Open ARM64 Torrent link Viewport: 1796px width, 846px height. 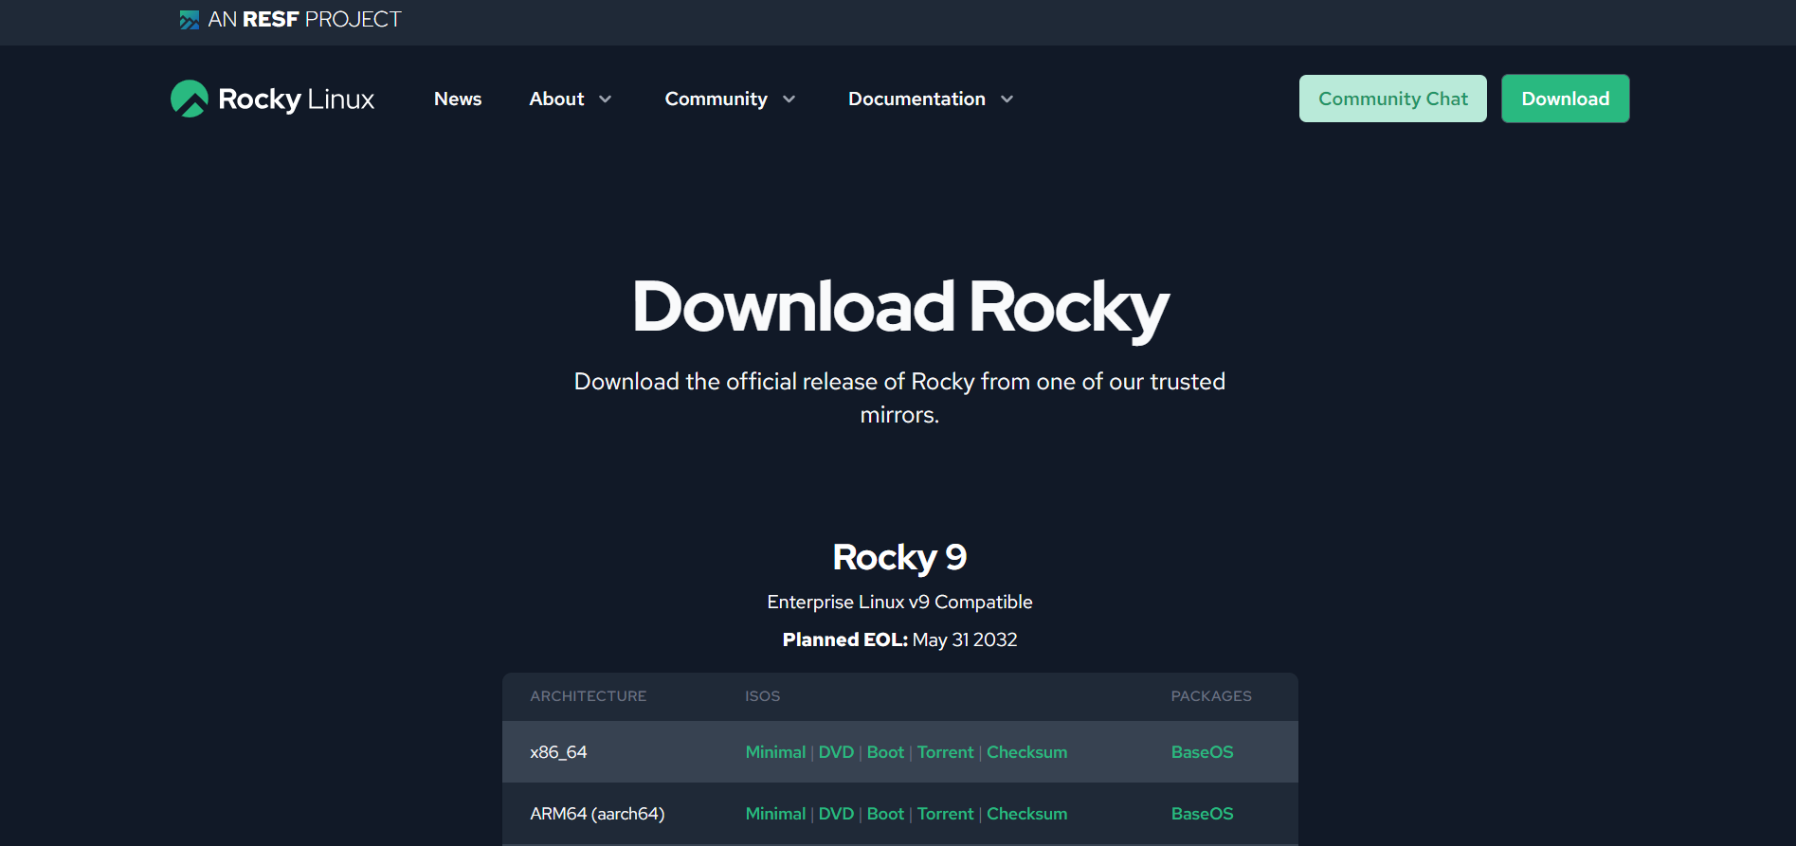point(945,814)
